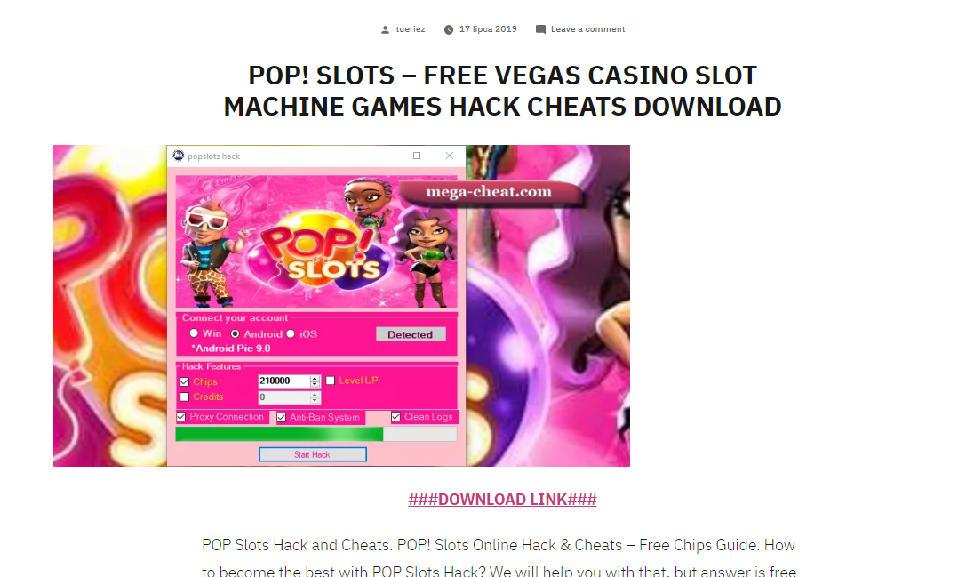
Task: Click the comment bubble icon
Action: (540, 29)
